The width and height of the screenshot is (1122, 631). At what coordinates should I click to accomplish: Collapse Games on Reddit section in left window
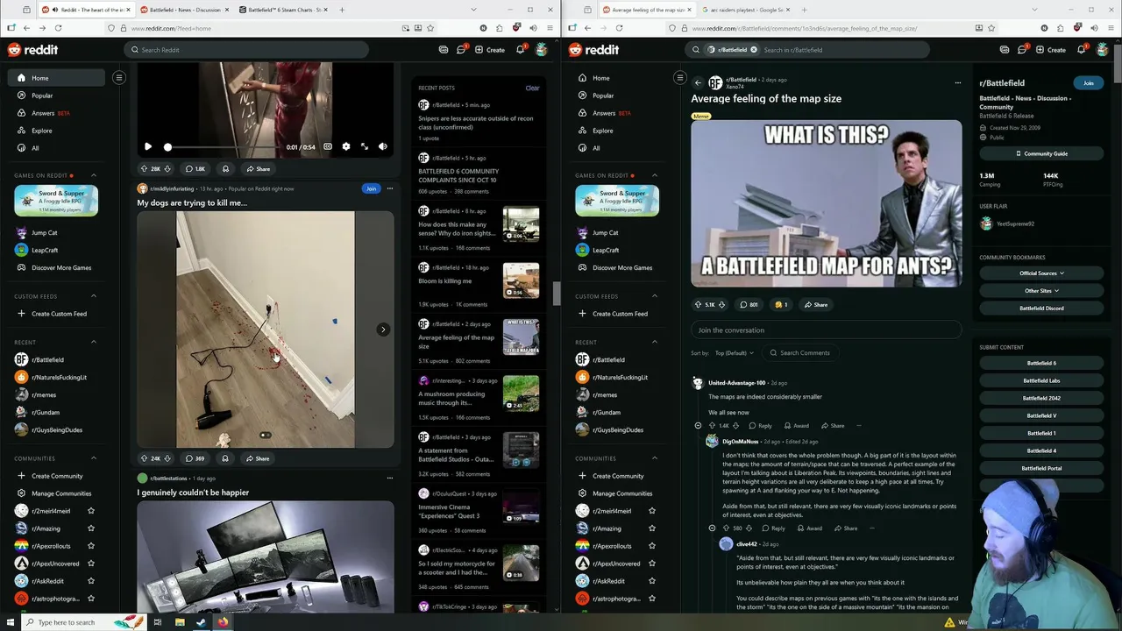[x=94, y=175]
